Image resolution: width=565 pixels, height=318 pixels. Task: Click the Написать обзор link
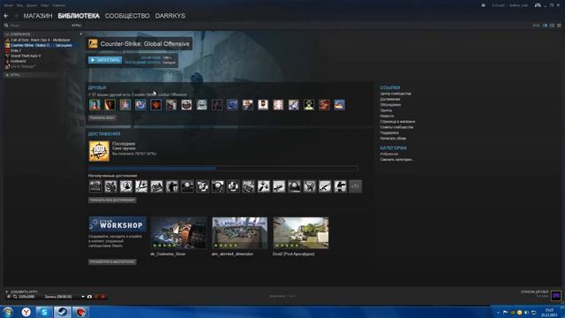pyautogui.click(x=393, y=139)
